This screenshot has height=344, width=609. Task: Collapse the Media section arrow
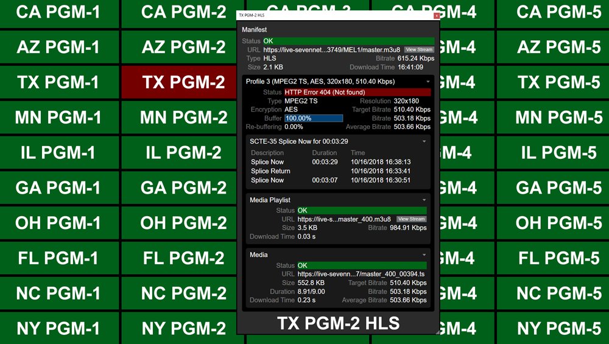click(x=424, y=254)
